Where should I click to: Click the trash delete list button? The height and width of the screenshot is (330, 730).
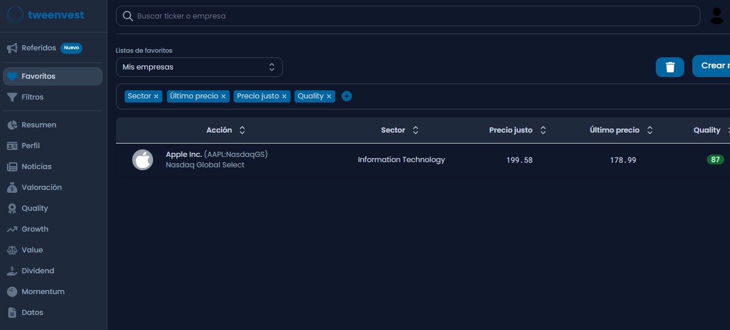(670, 67)
